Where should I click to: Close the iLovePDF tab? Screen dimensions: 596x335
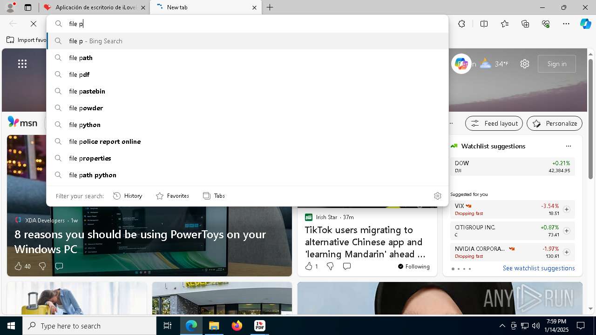(x=143, y=7)
